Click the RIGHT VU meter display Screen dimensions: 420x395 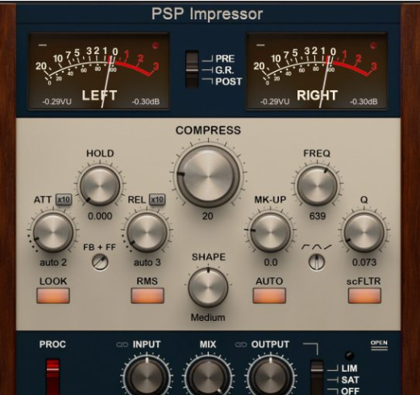pos(317,71)
